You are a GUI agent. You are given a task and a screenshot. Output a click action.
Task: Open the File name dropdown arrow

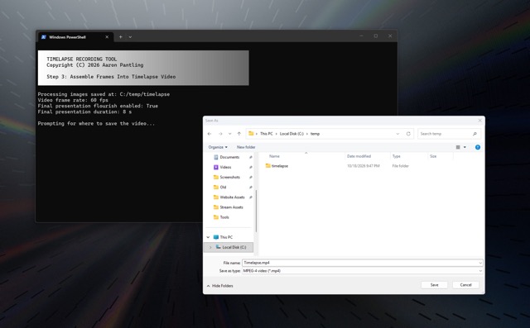pyautogui.click(x=480, y=263)
